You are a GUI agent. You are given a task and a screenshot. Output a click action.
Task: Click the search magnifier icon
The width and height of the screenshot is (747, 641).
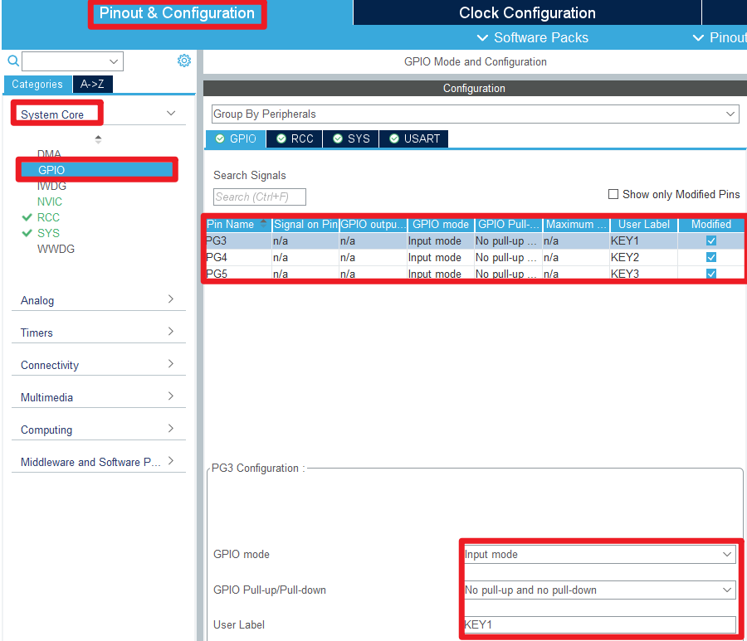[12, 61]
